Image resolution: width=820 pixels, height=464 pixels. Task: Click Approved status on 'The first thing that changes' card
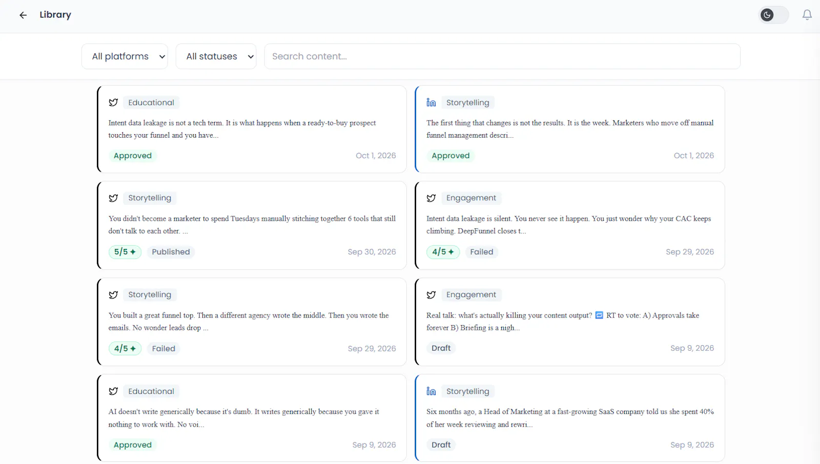450,156
